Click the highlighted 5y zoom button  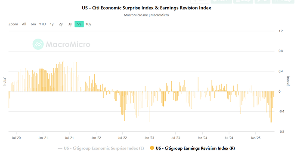79,24
